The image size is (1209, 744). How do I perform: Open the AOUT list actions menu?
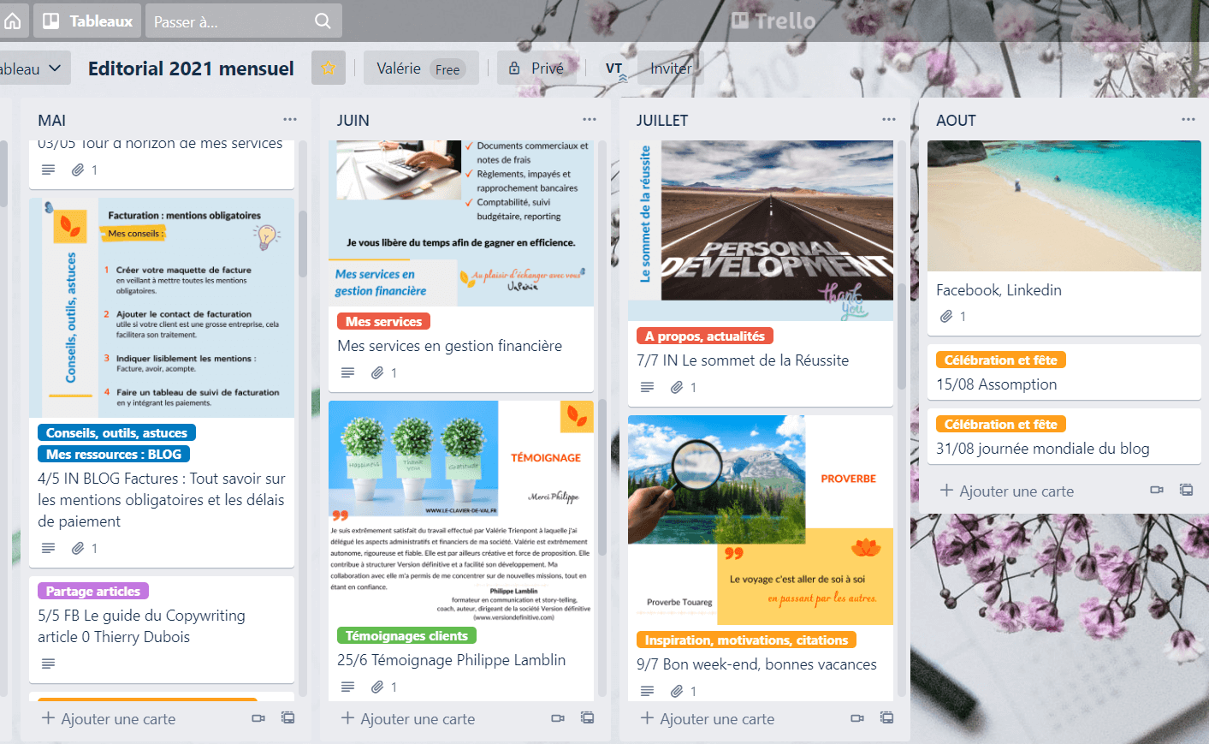pyautogui.click(x=1188, y=120)
